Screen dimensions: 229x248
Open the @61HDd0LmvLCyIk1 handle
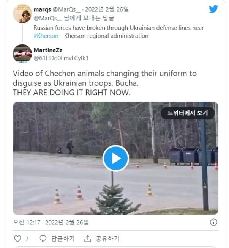(61, 58)
